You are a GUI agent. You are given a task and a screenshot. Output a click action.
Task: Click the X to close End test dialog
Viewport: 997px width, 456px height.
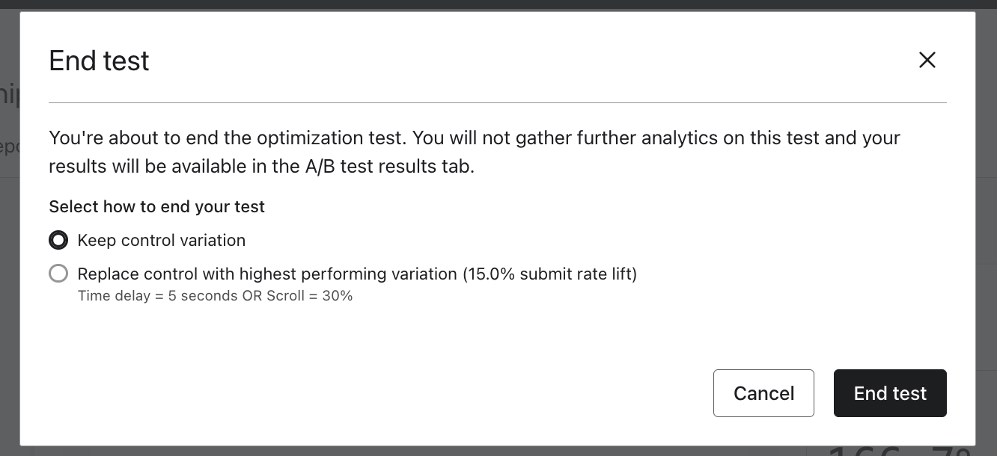(927, 60)
